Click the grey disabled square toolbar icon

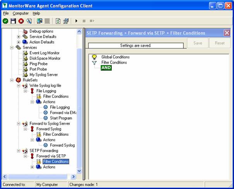click(47, 21)
